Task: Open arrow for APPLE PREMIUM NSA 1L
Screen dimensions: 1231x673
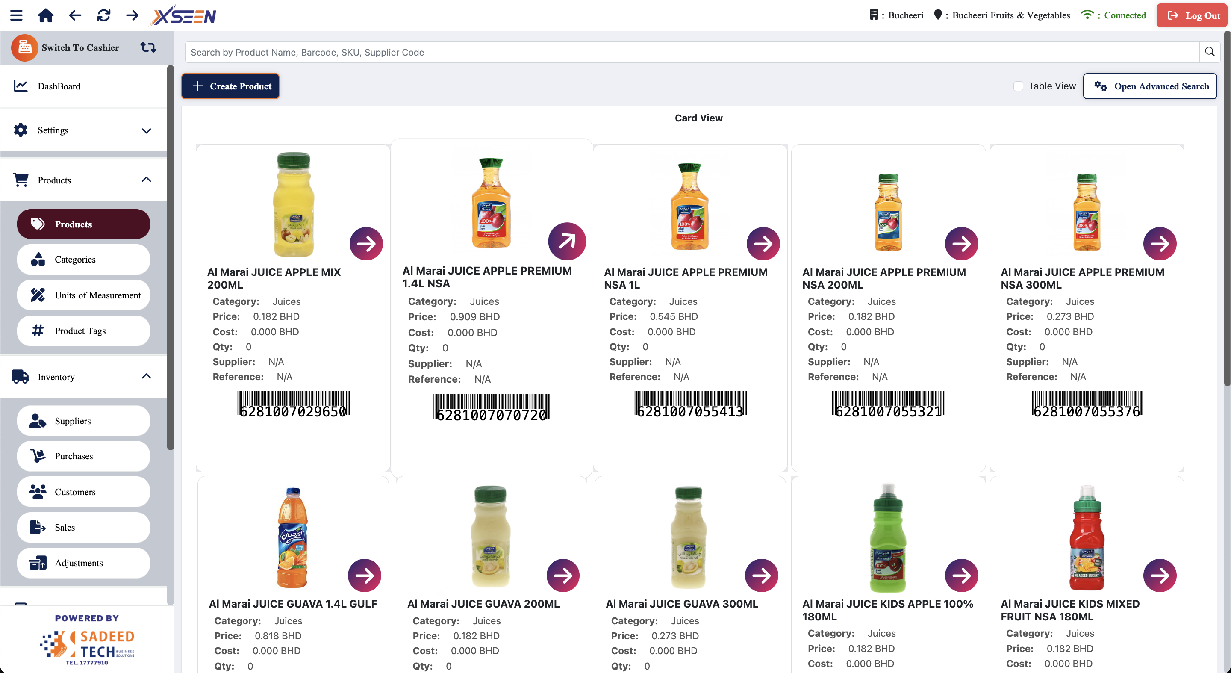Action: pos(763,244)
